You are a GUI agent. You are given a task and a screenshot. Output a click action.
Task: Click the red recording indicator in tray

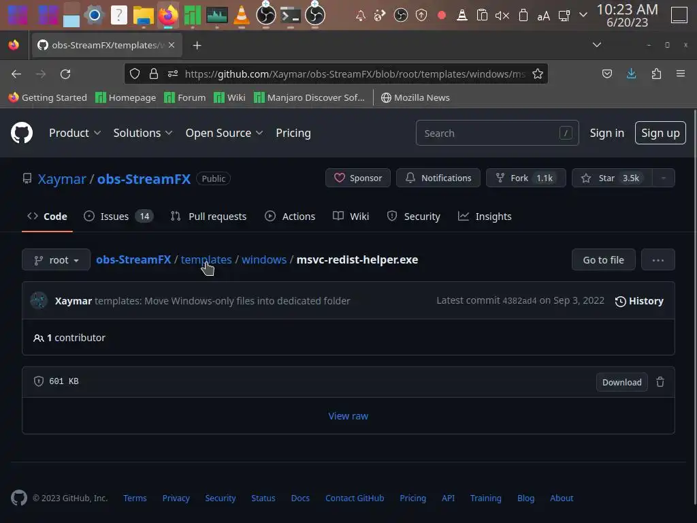tap(441, 16)
